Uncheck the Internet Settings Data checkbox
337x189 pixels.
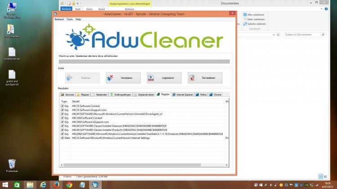click(62, 138)
